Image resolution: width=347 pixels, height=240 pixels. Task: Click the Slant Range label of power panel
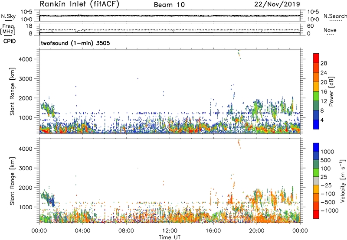coord(12,91)
